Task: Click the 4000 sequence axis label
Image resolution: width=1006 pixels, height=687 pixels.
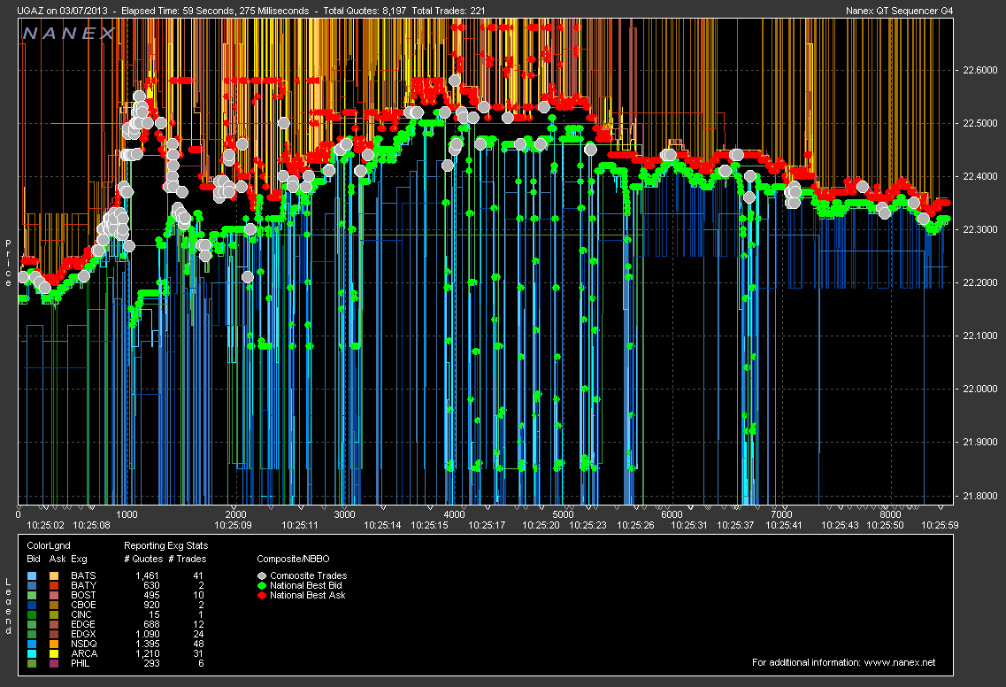Action: [454, 514]
